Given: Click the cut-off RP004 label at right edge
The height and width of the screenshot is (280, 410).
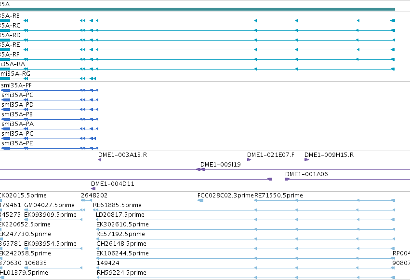Looking at the screenshot, I should tap(401, 253).
